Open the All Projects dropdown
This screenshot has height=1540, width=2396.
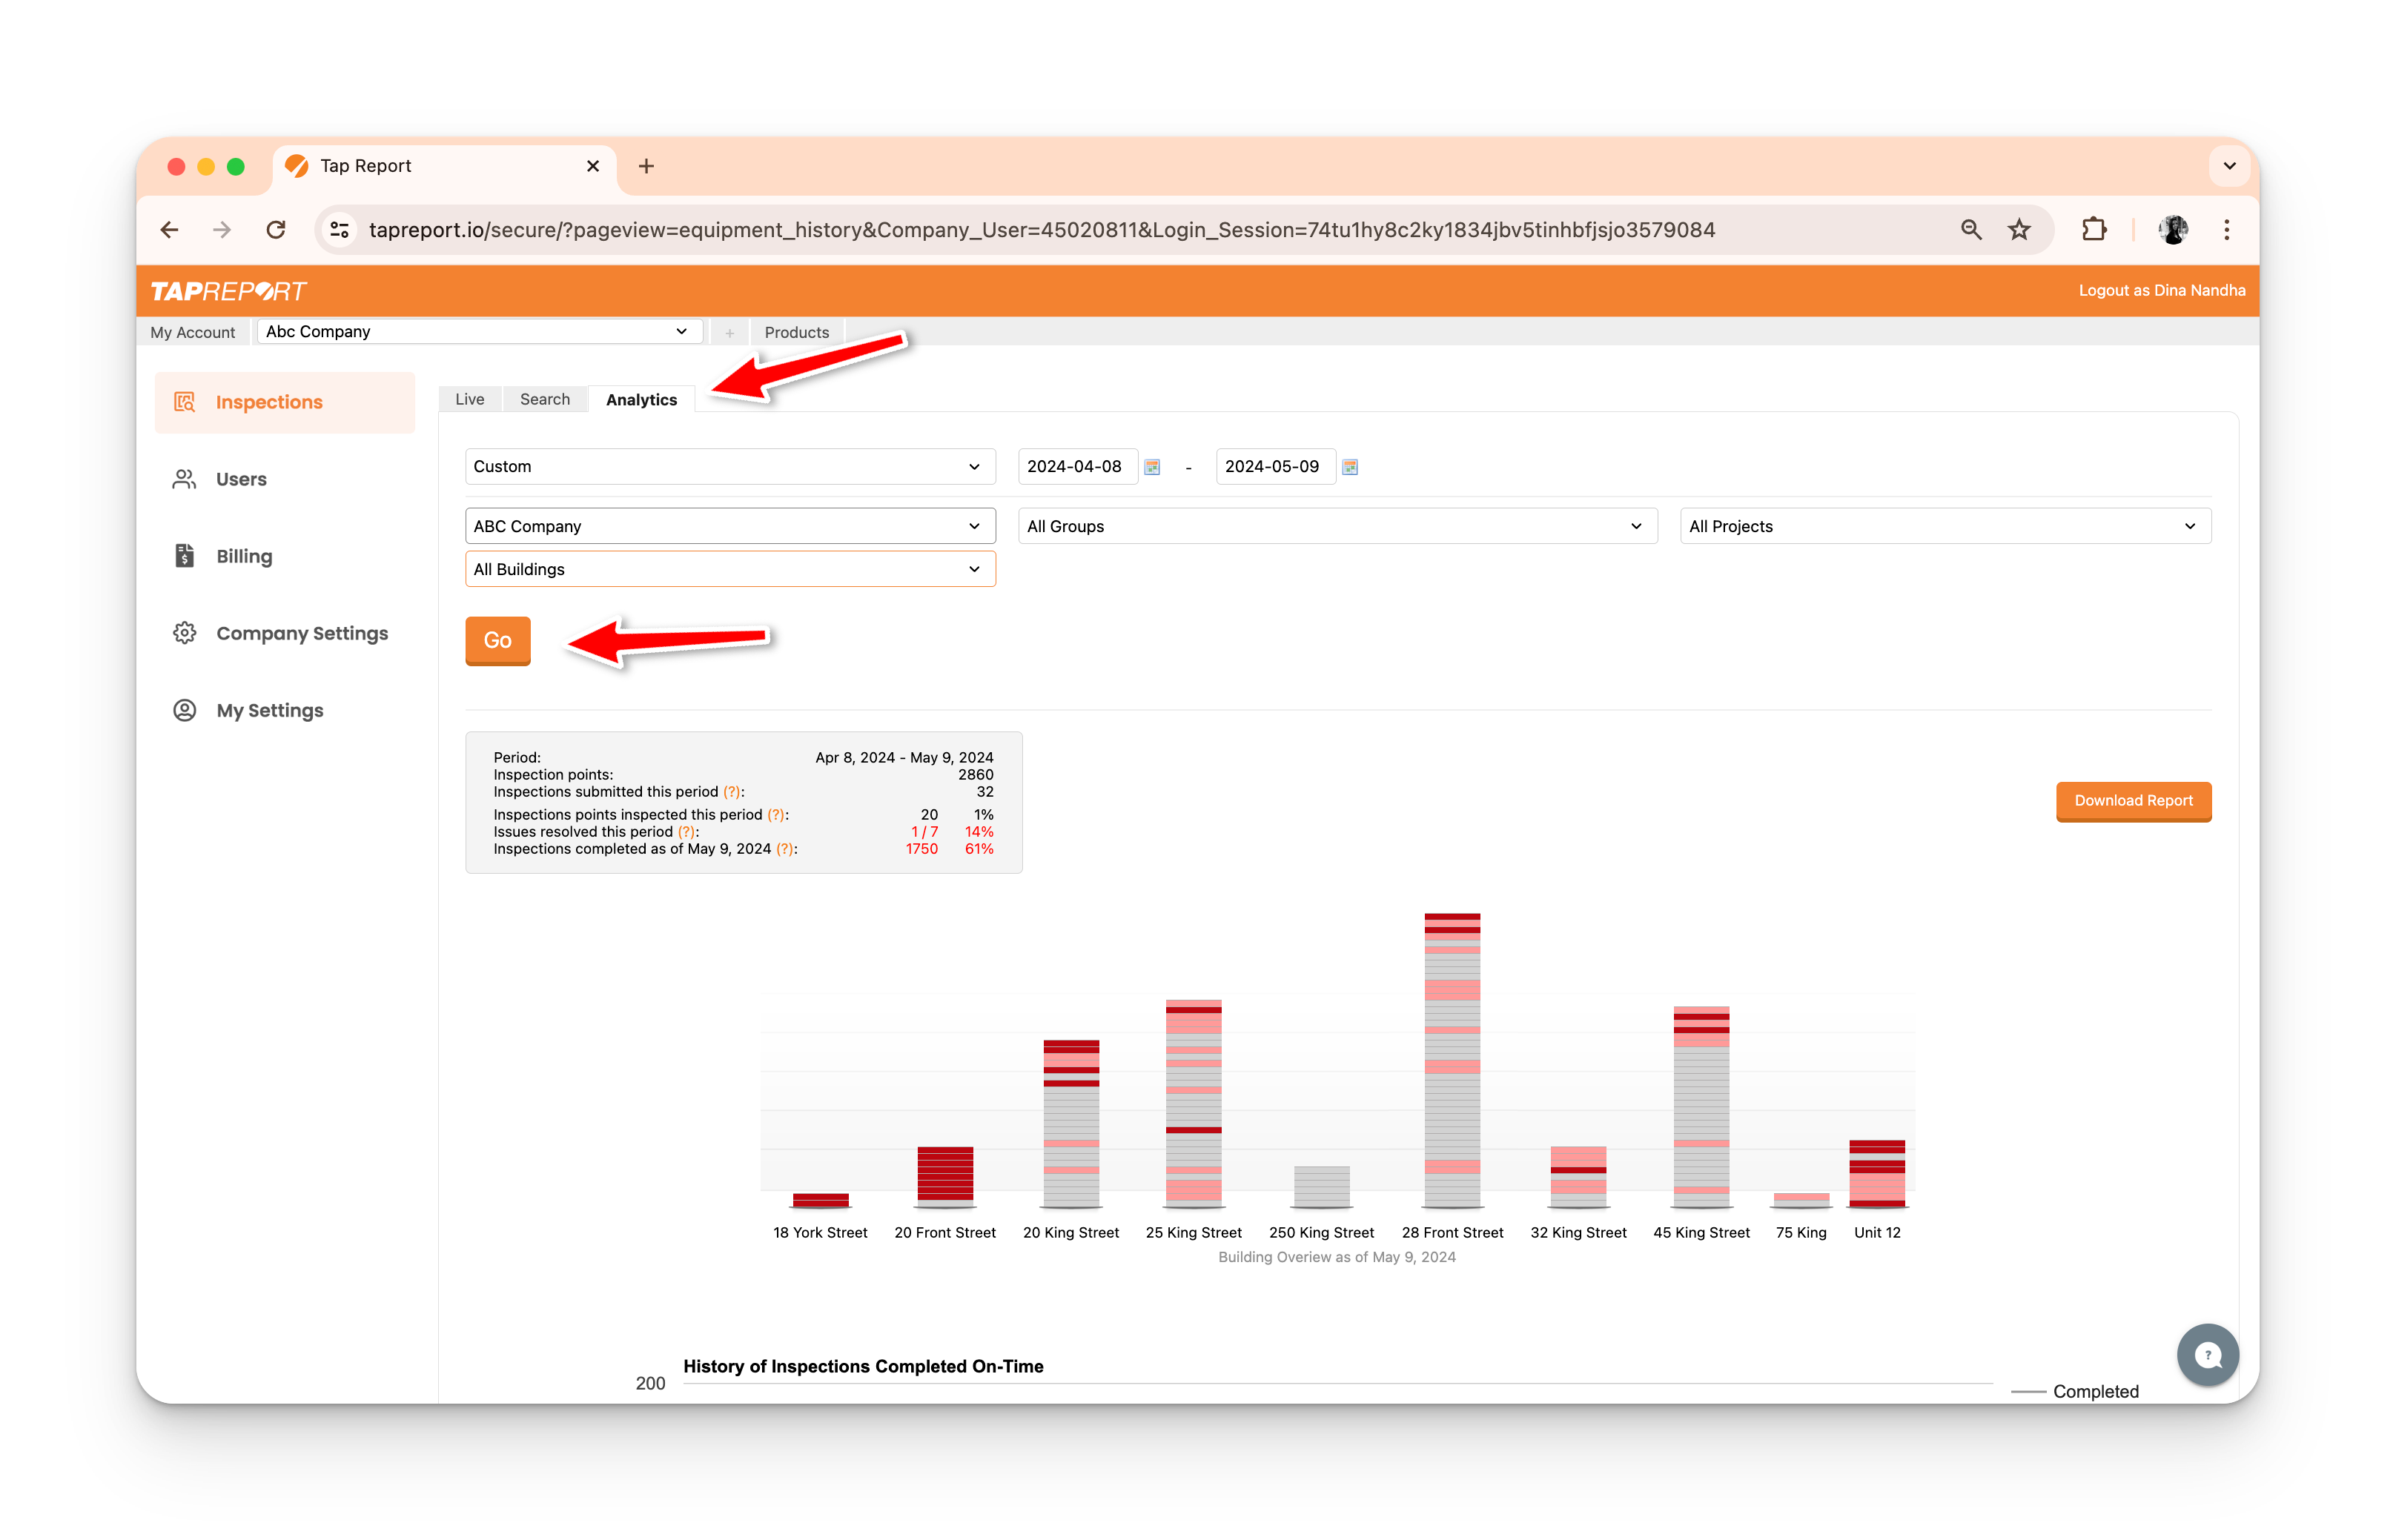click(x=1944, y=526)
